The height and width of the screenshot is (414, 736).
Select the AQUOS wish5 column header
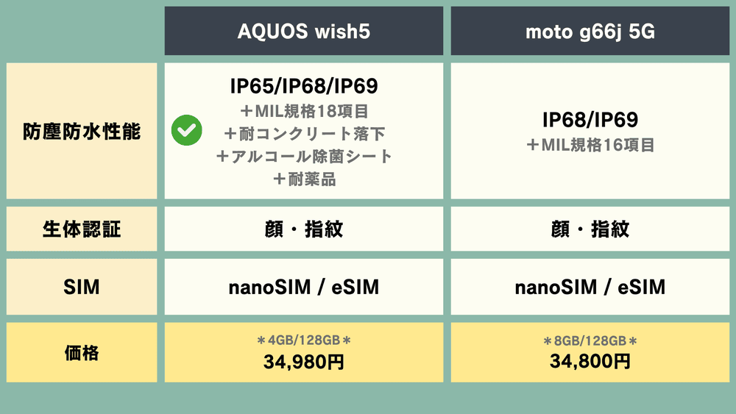303,32
